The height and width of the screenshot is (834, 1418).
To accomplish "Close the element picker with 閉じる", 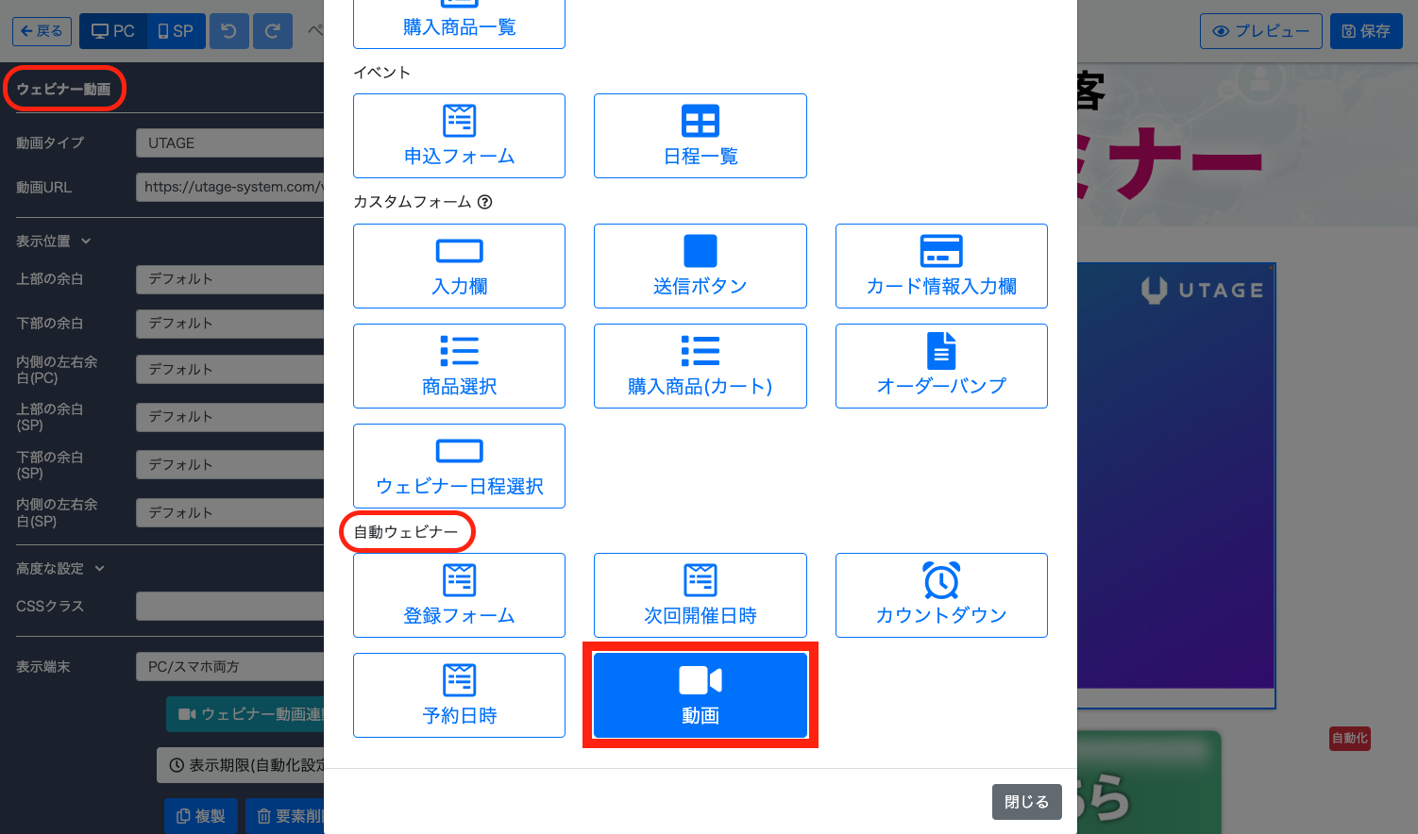I will pos(1026,802).
